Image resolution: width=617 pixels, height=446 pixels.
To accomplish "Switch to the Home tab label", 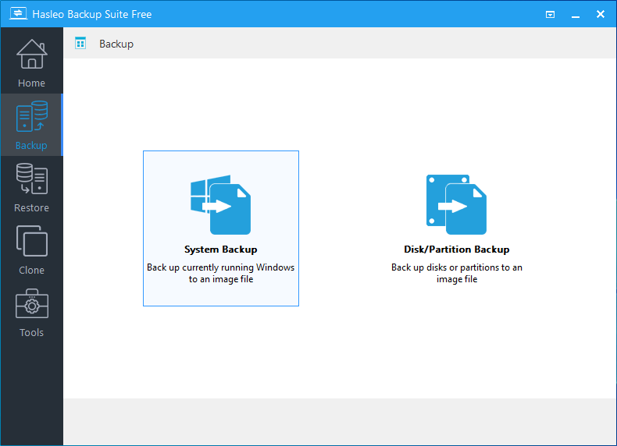I will tap(31, 83).
